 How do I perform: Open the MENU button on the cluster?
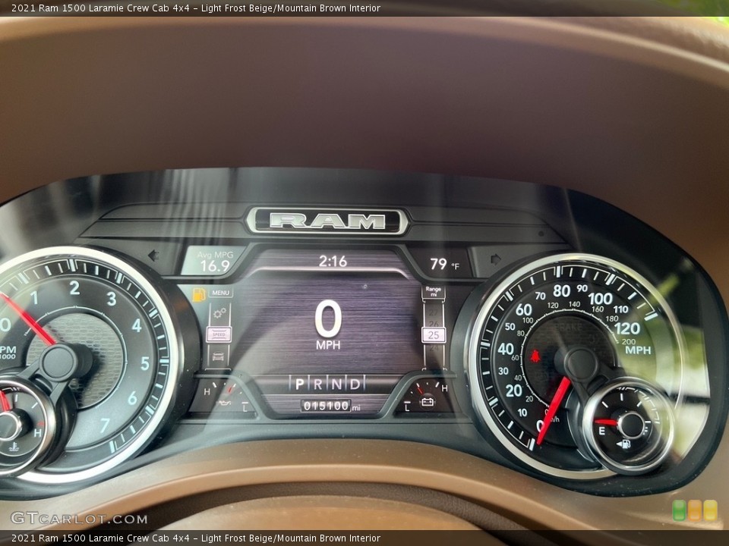(x=220, y=293)
